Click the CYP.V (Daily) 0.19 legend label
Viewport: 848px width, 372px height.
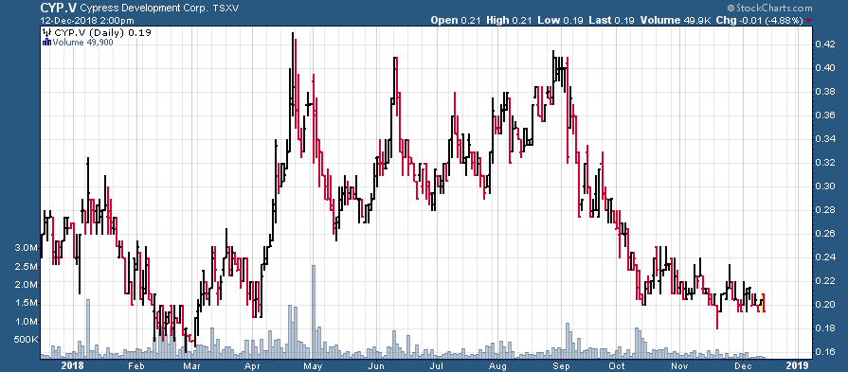(x=101, y=33)
